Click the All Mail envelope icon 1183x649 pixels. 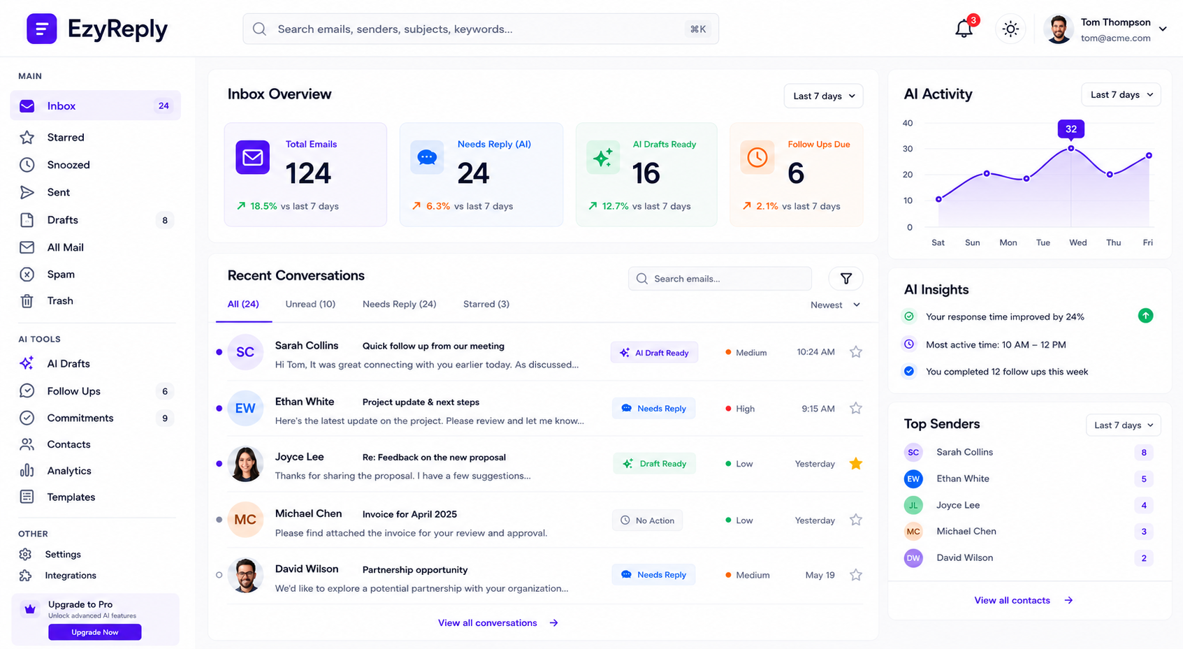pos(27,247)
